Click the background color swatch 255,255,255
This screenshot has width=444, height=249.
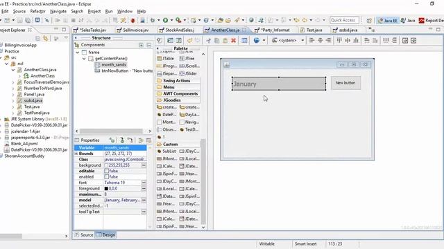coord(106,165)
